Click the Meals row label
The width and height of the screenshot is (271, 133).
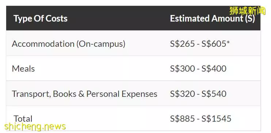click(x=23, y=69)
